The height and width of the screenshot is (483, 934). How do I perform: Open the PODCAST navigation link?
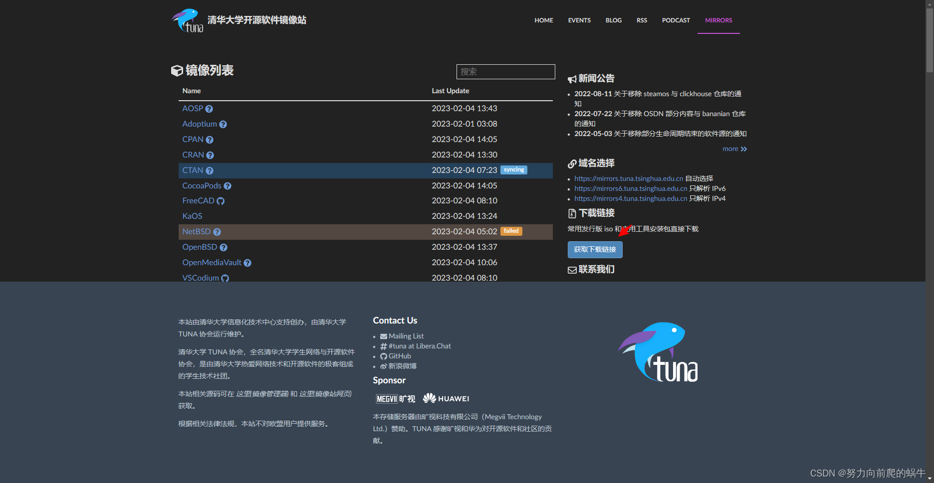[676, 20]
